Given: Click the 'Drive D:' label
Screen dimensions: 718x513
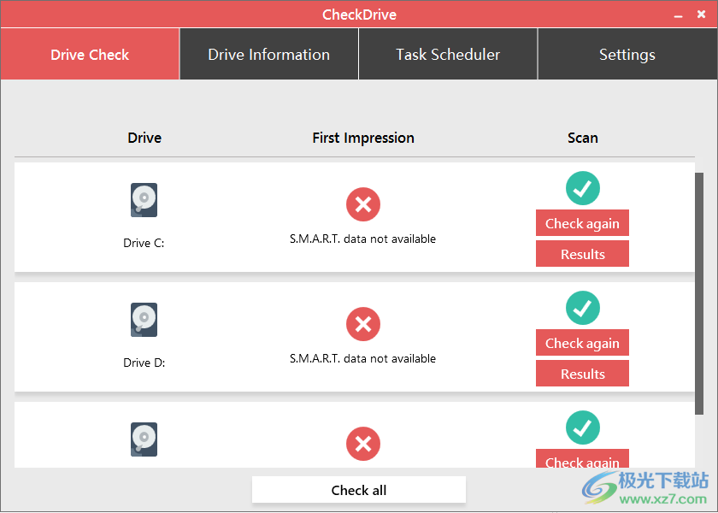Looking at the screenshot, I should click(x=144, y=363).
